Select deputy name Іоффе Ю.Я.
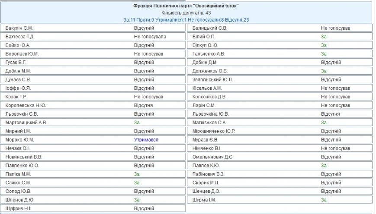This screenshot has height=214, width=376. (x=18, y=88)
